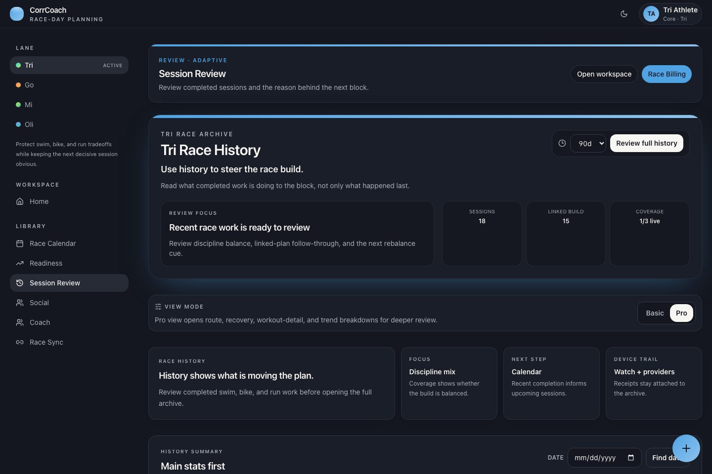Switch view mode to Pro

click(681, 313)
